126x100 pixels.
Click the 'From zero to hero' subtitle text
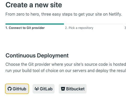pyautogui.click(x=64, y=14)
